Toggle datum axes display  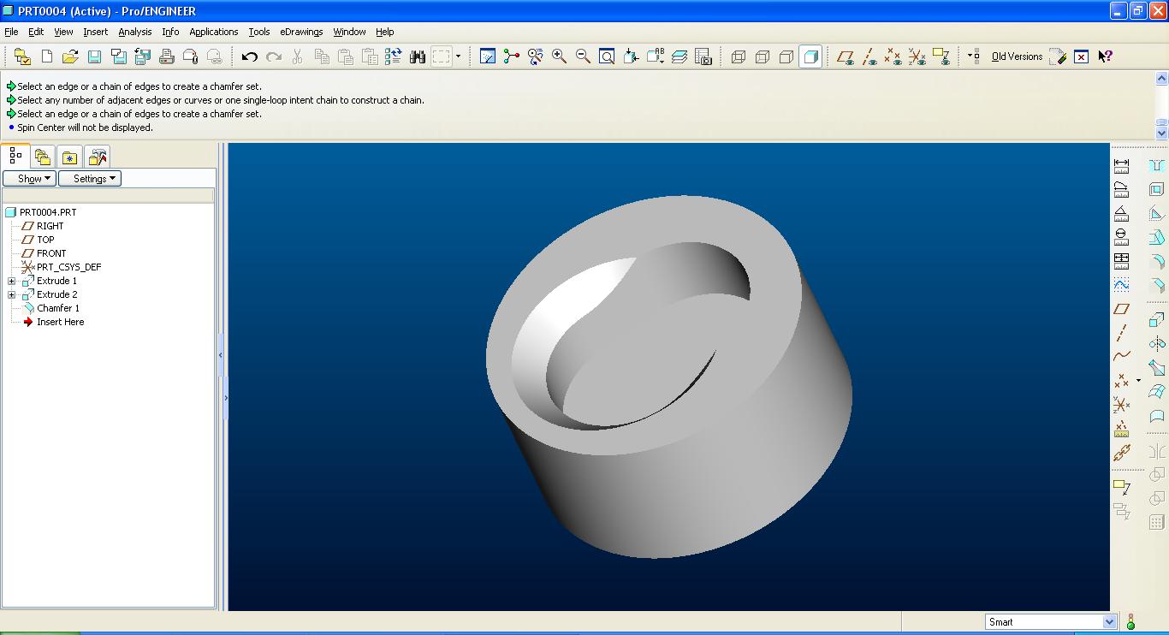(869, 56)
